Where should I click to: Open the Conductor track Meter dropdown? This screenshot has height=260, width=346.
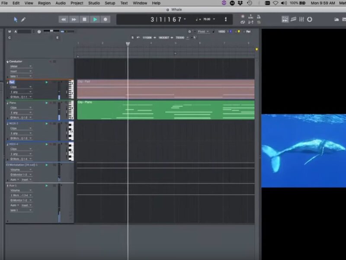20,66
